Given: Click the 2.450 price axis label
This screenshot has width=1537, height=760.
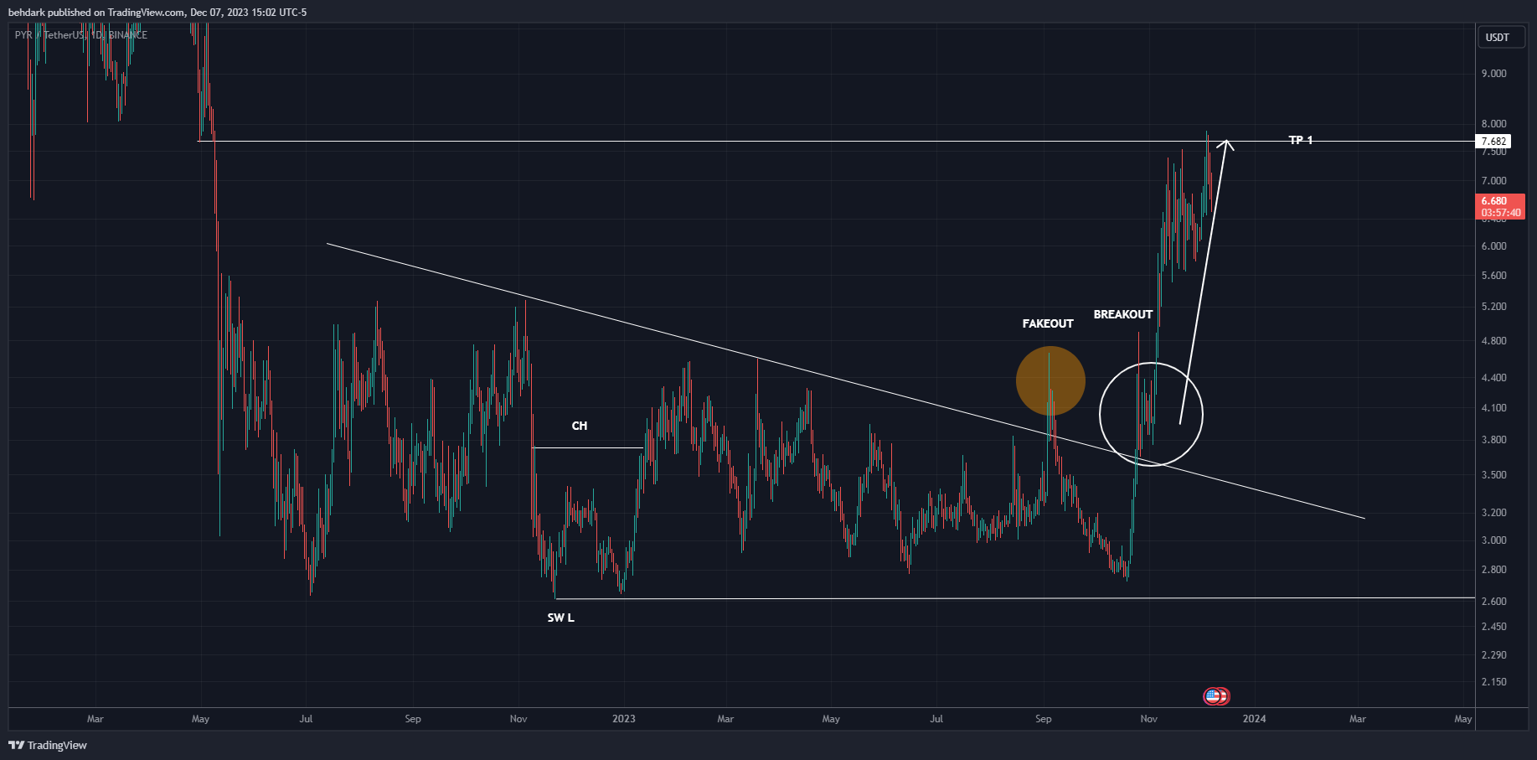Looking at the screenshot, I should pyautogui.click(x=1494, y=627).
